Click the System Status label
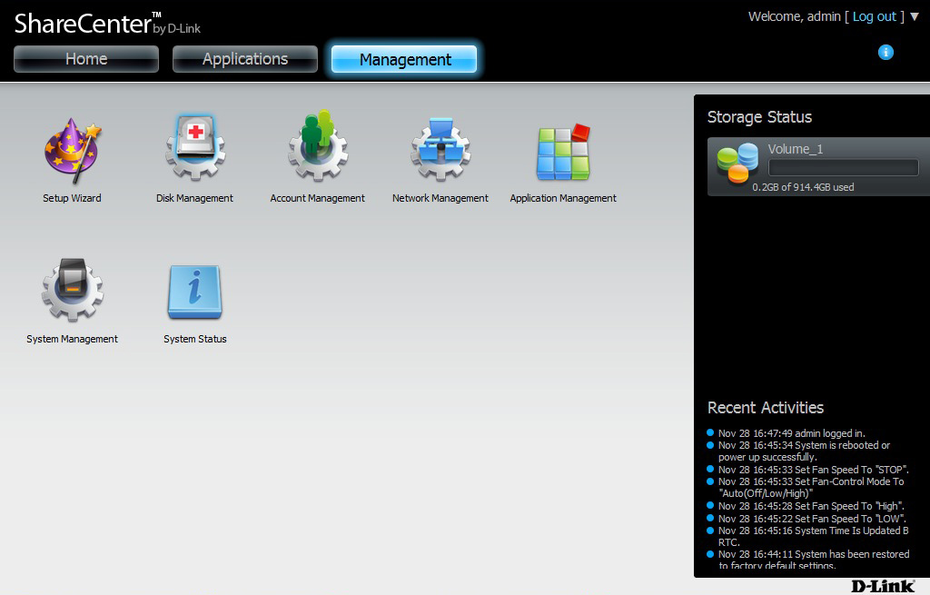 pos(194,339)
